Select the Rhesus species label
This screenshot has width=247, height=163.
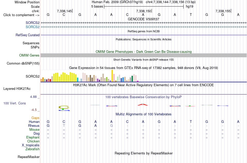(34, 126)
